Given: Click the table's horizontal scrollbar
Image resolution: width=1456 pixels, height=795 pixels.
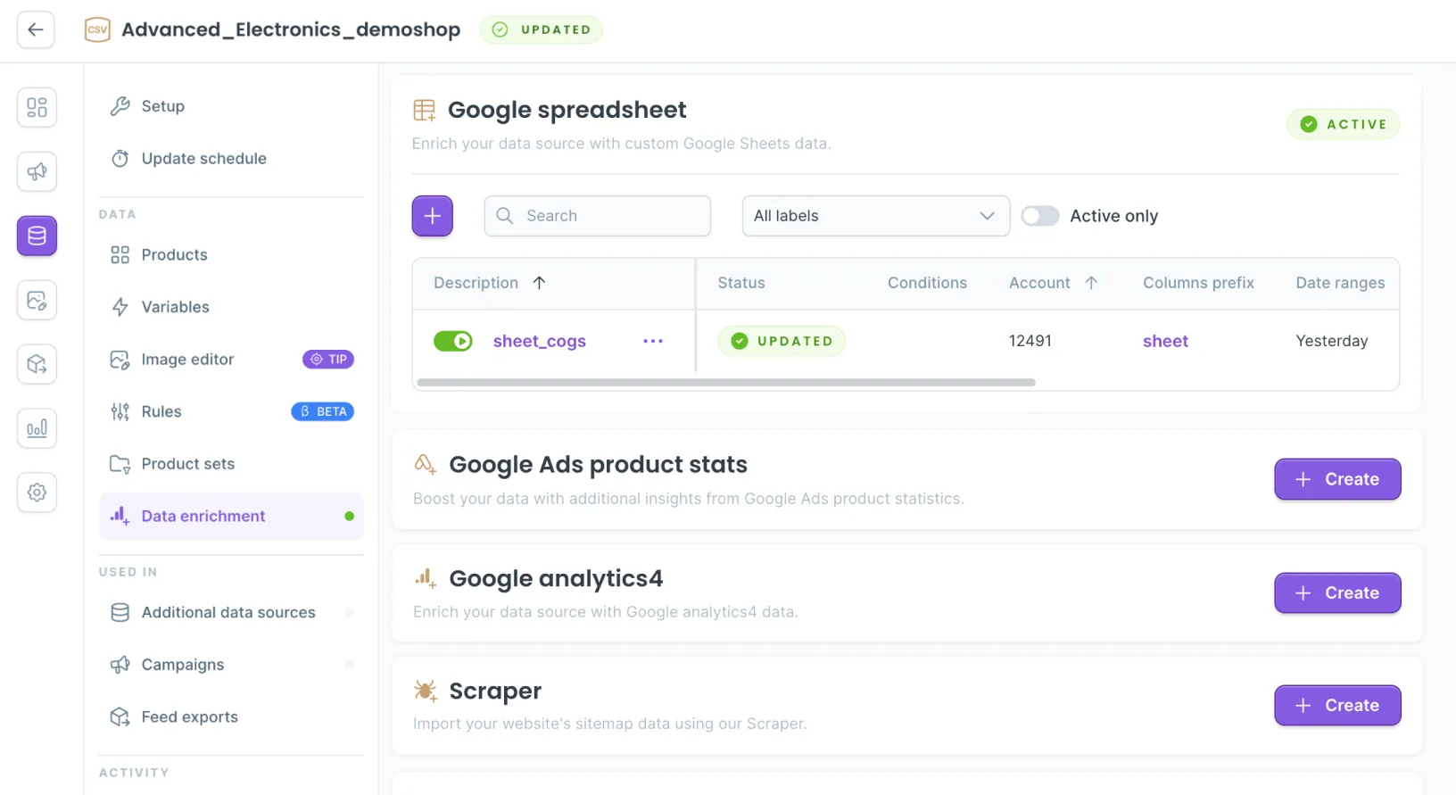Looking at the screenshot, I should point(726,383).
